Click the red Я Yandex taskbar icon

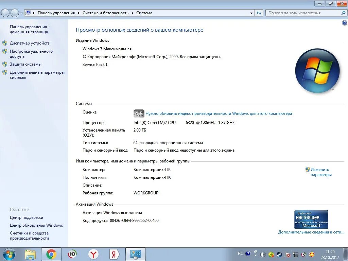[x=114, y=254]
